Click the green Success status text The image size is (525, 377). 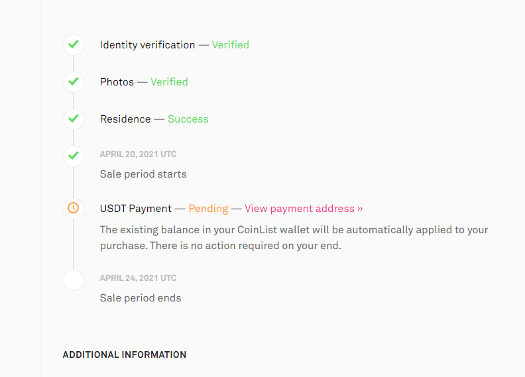click(x=188, y=119)
